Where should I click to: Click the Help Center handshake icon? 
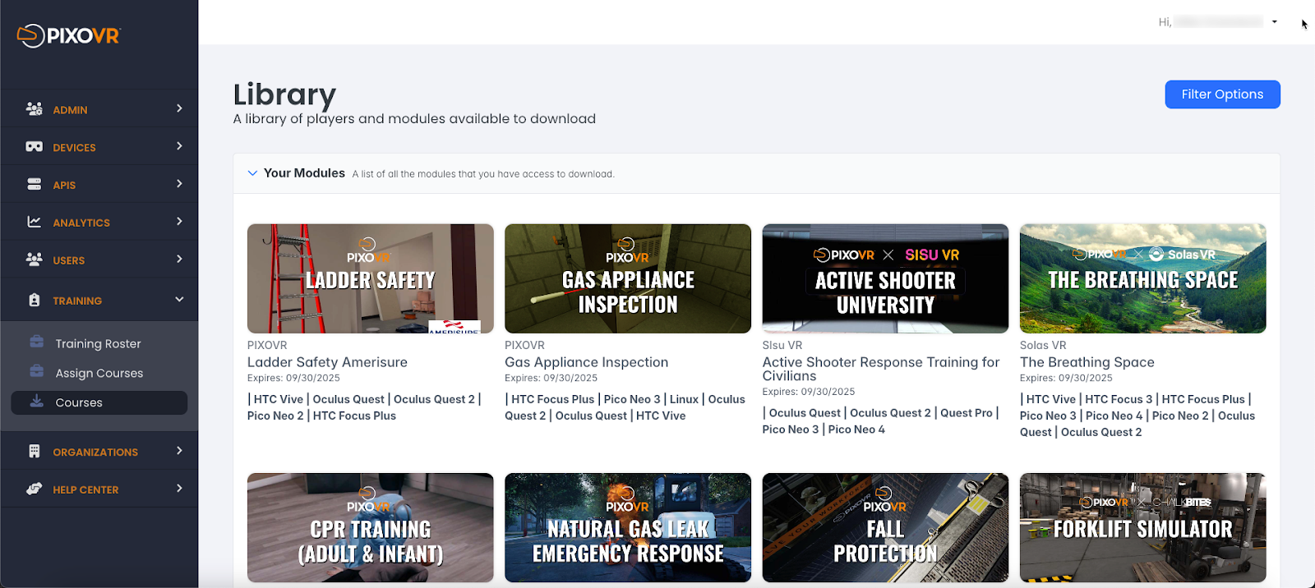click(x=34, y=489)
